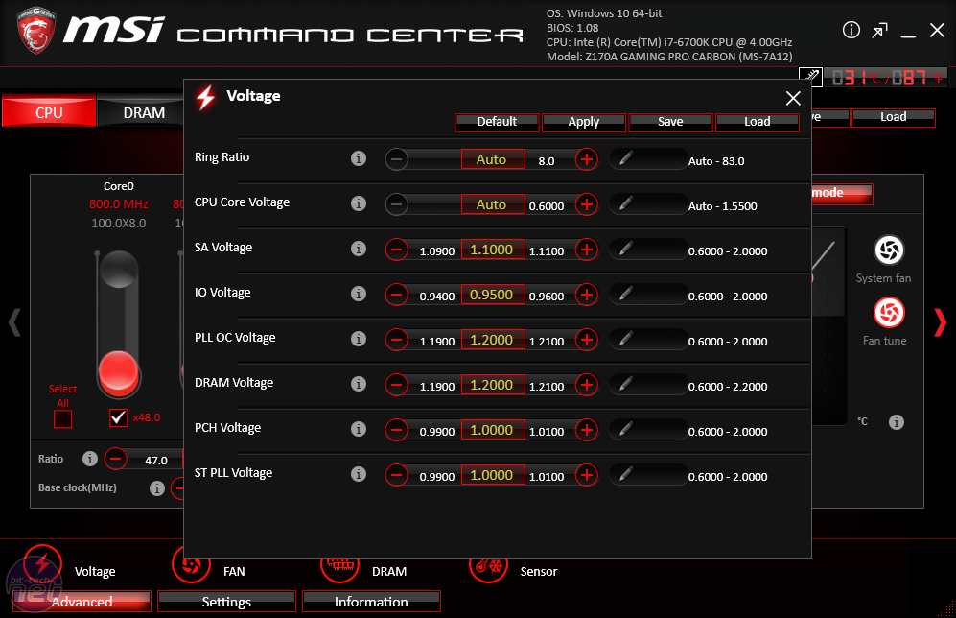Increase ST PLL Voltage with plus button

587,475
